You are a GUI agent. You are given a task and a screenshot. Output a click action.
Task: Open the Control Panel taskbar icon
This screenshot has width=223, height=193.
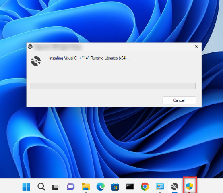pyautogui.click(x=160, y=187)
